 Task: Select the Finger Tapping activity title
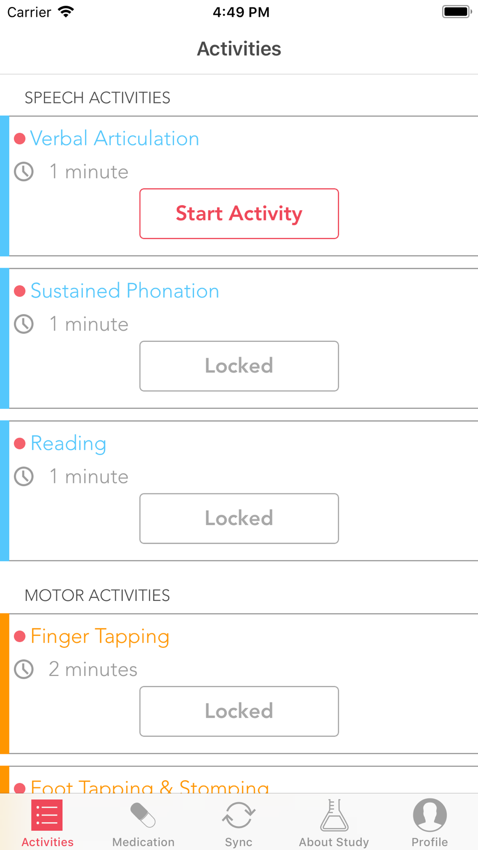point(100,637)
